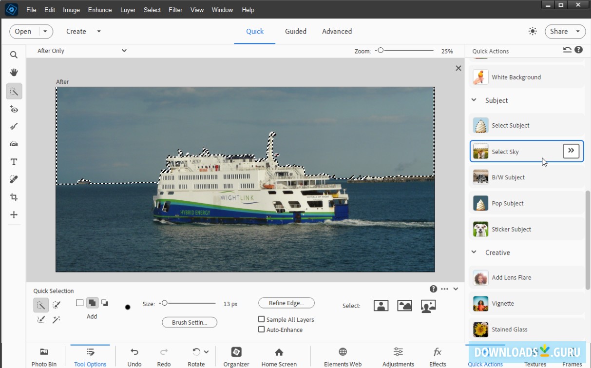Collapse the Subject section
Screen dimensions: 591x368
pyautogui.click(x=474, y=100)
